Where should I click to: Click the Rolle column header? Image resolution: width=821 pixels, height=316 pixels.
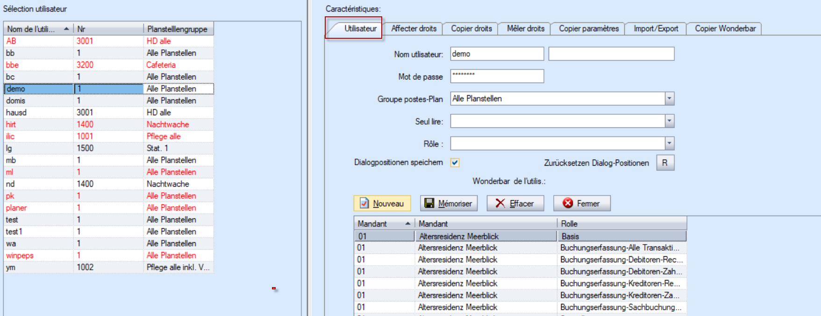tap(621, 224)
